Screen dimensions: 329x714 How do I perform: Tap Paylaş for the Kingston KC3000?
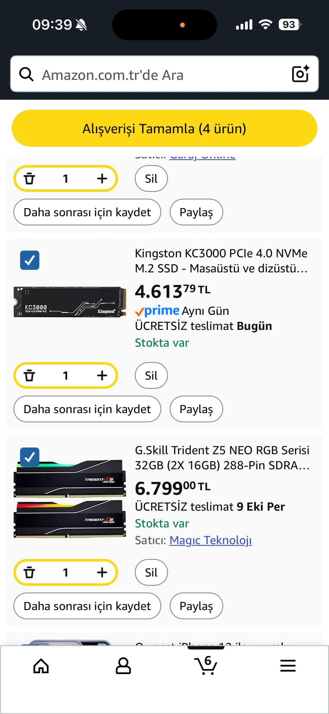coord(196,409)
